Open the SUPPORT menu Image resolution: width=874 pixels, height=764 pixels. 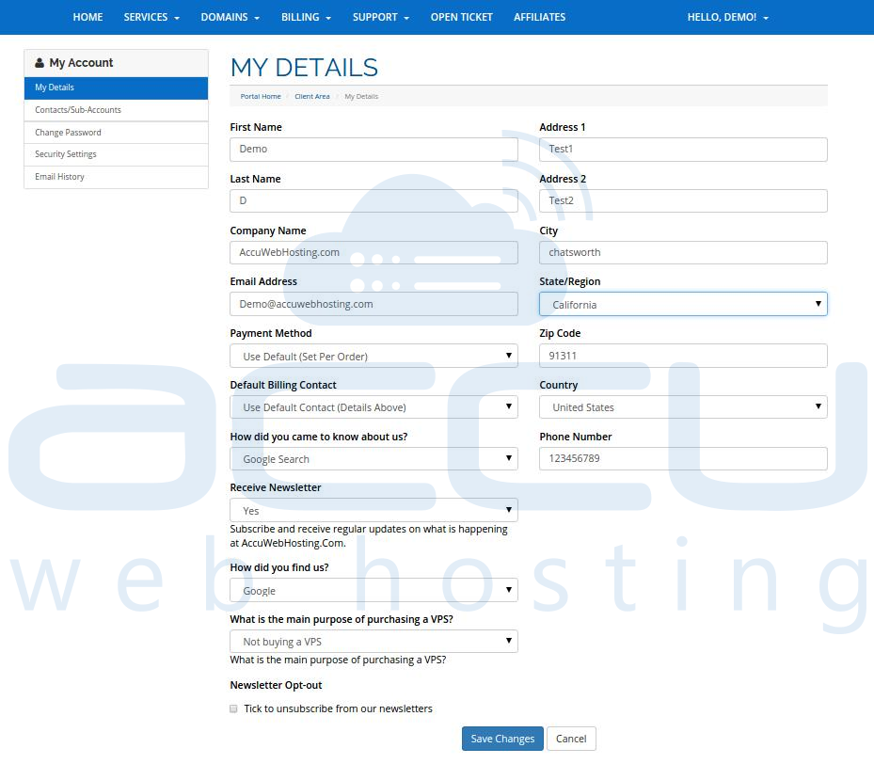coord(381,17)
